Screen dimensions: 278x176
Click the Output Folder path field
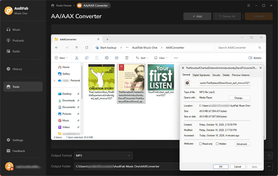coord(127,166)
